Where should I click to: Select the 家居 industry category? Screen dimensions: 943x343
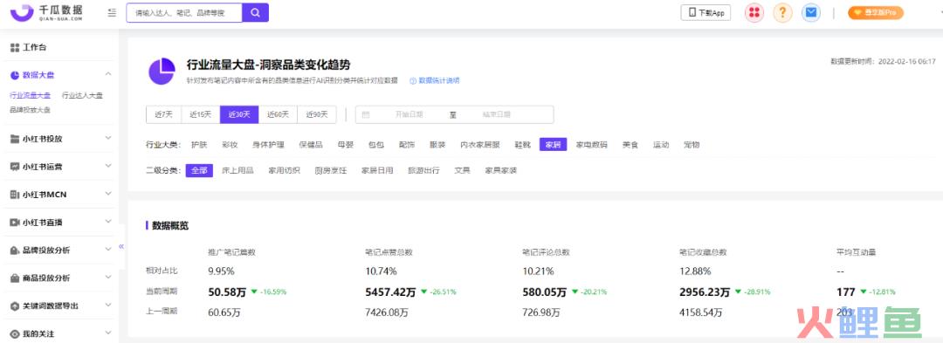point(554,145)
